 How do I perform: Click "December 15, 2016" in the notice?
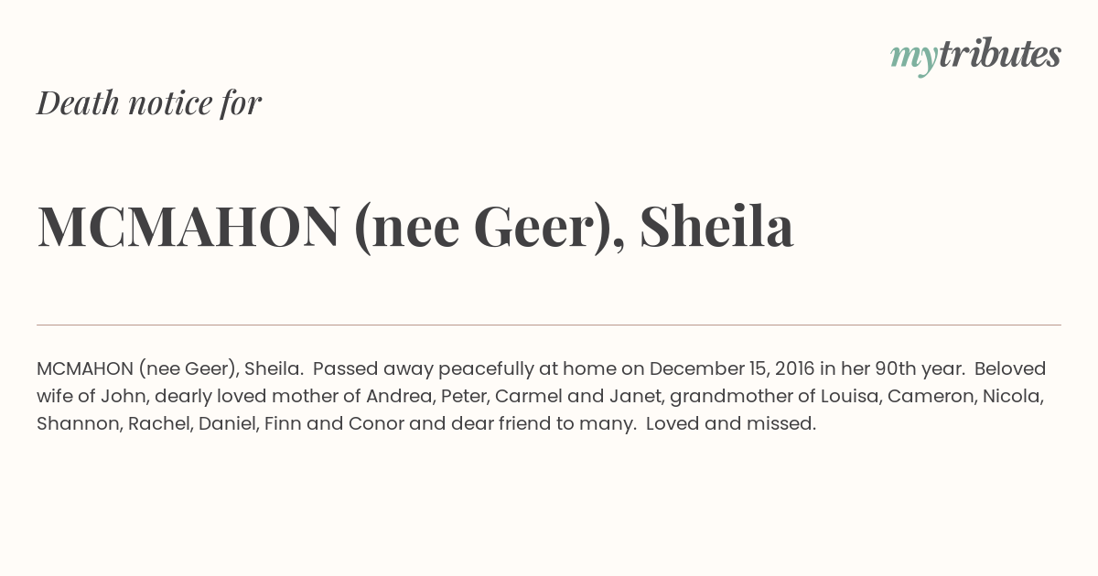pyautogui.click(x=732, y=368)
